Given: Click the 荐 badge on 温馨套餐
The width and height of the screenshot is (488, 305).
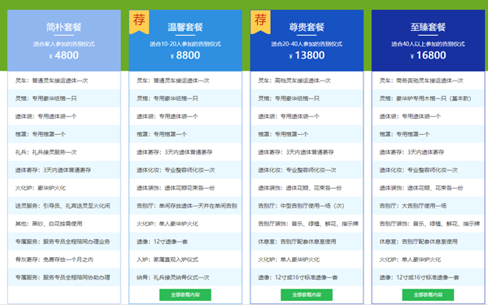Looking at the screenshot, I should point(139,21).
